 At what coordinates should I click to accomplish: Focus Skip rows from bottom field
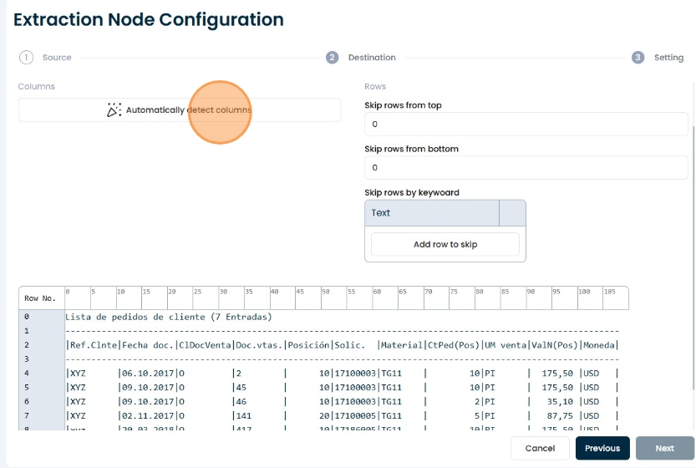(x=526, y=167)
